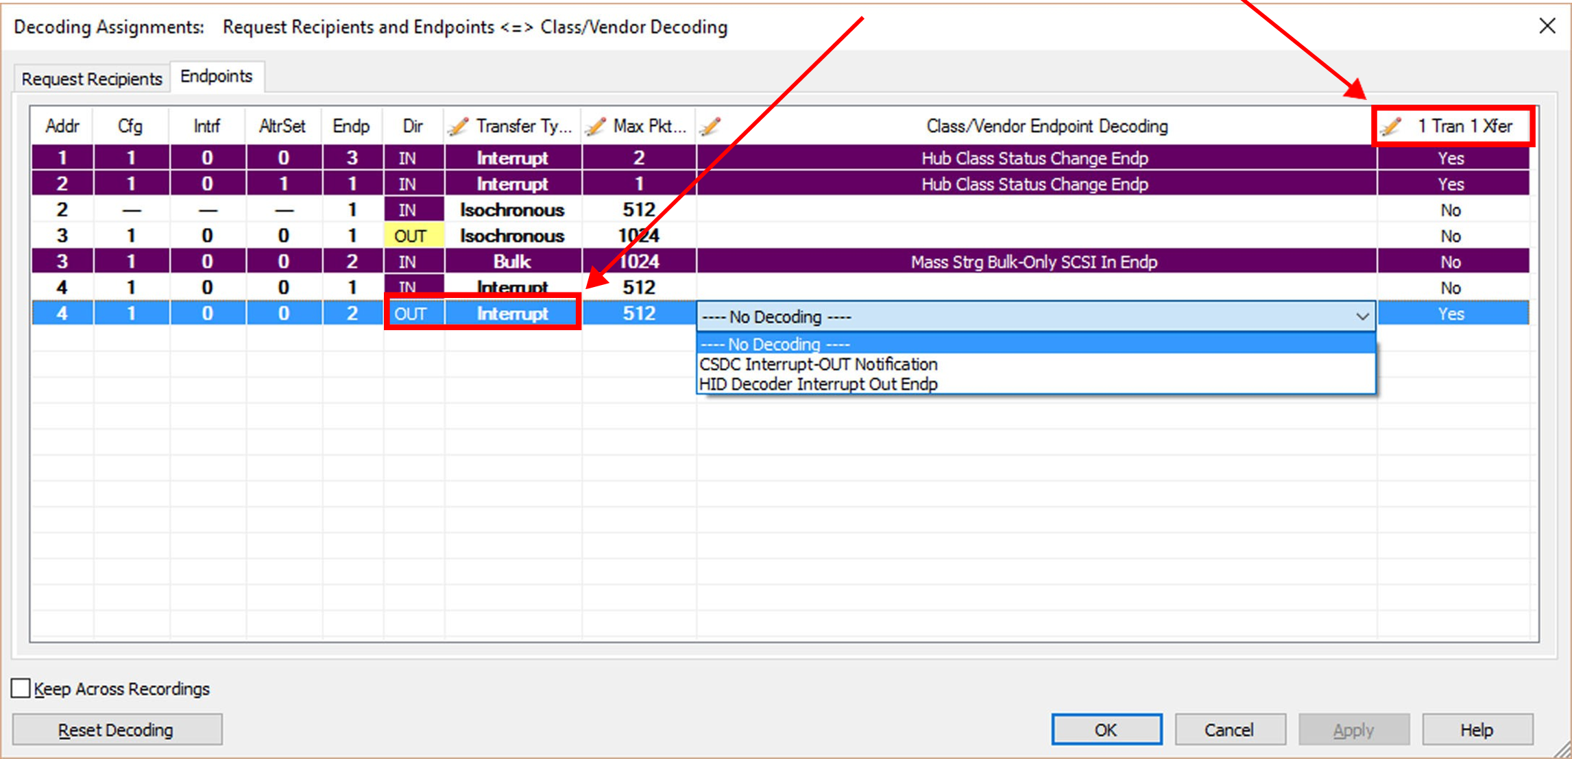Select the Endpoints tab
1572x759 pixels.
pos(217,76)
